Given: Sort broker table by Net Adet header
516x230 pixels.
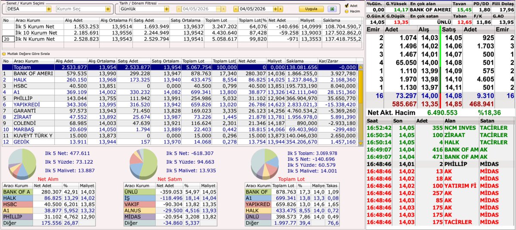Looking at the screenshot, I should pos(252,61).
